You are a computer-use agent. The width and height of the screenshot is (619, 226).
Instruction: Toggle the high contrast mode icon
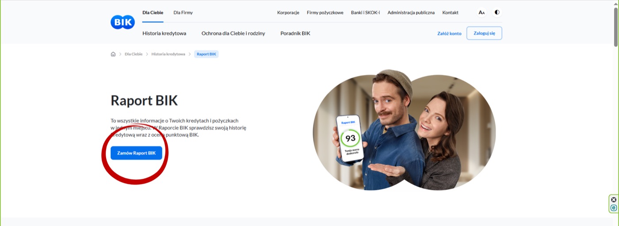pos(497,12)
